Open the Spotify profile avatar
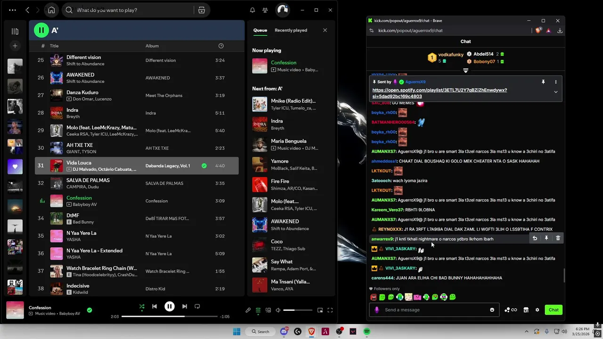This screenshot has width=603, height=339. (x=282, y=10)
